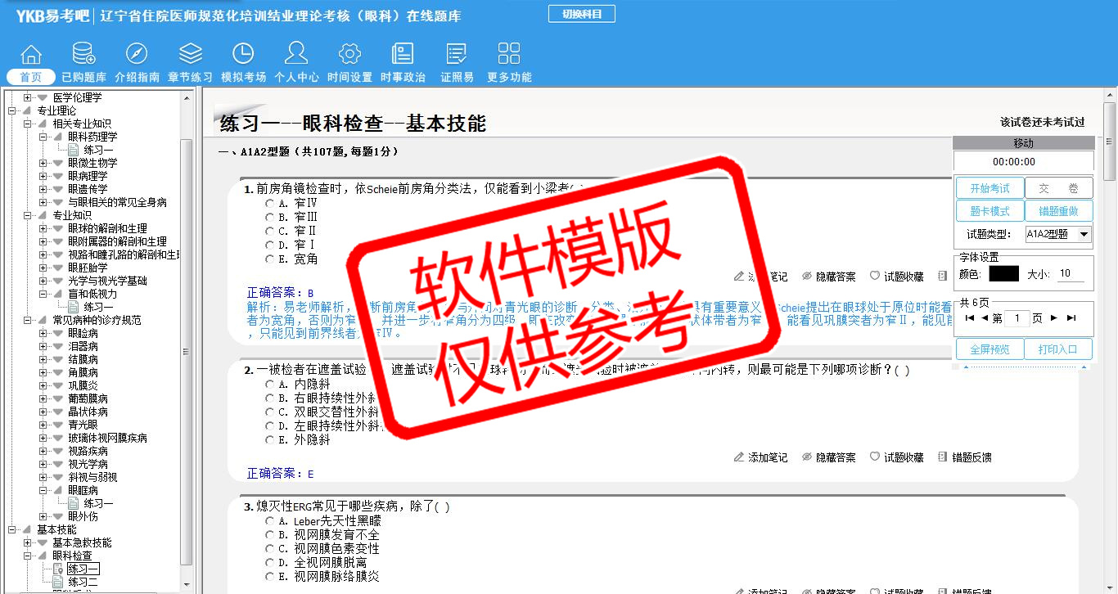
Task: Go to next page with the arrow
Action: tap(1054, 318)
